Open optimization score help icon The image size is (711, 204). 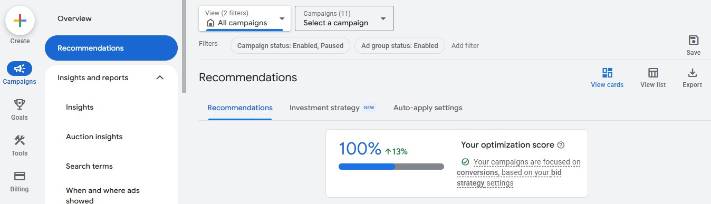(561, 145)
